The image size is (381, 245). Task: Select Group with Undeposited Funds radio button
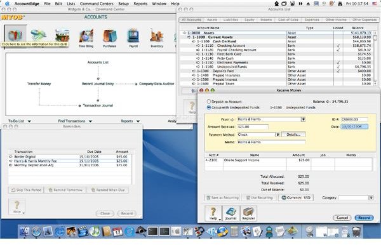pos(209,107)
